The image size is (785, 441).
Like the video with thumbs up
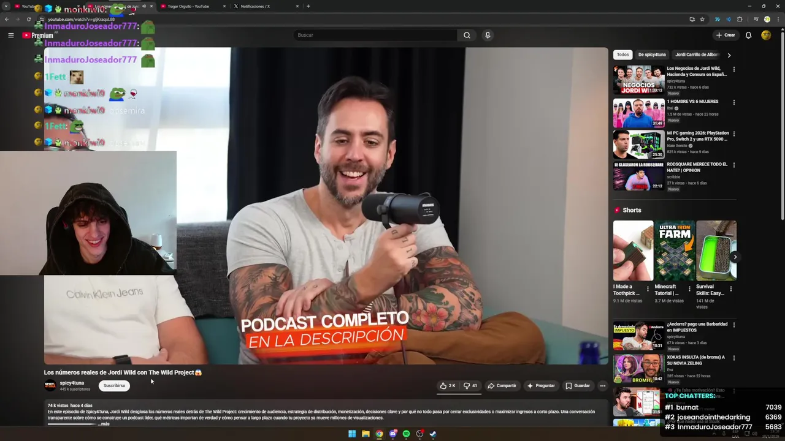448,386
